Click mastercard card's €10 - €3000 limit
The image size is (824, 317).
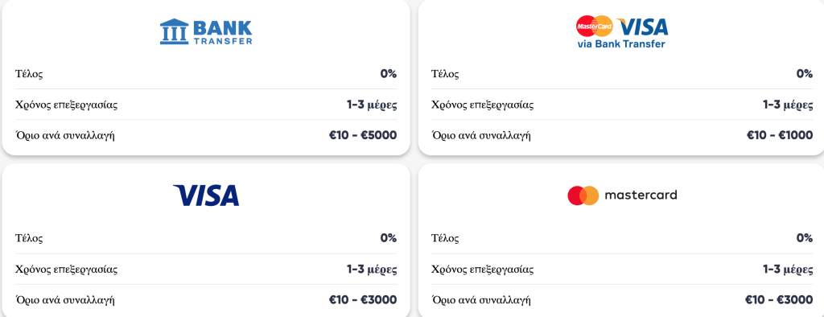[779, 300]
